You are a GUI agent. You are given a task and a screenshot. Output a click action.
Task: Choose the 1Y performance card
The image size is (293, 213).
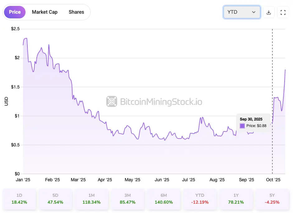pyautogui.click(x=236, y=199)
